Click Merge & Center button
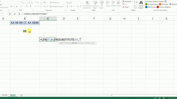Image resolution: width=177 pixels, height=99 pixels. point(56,6)
